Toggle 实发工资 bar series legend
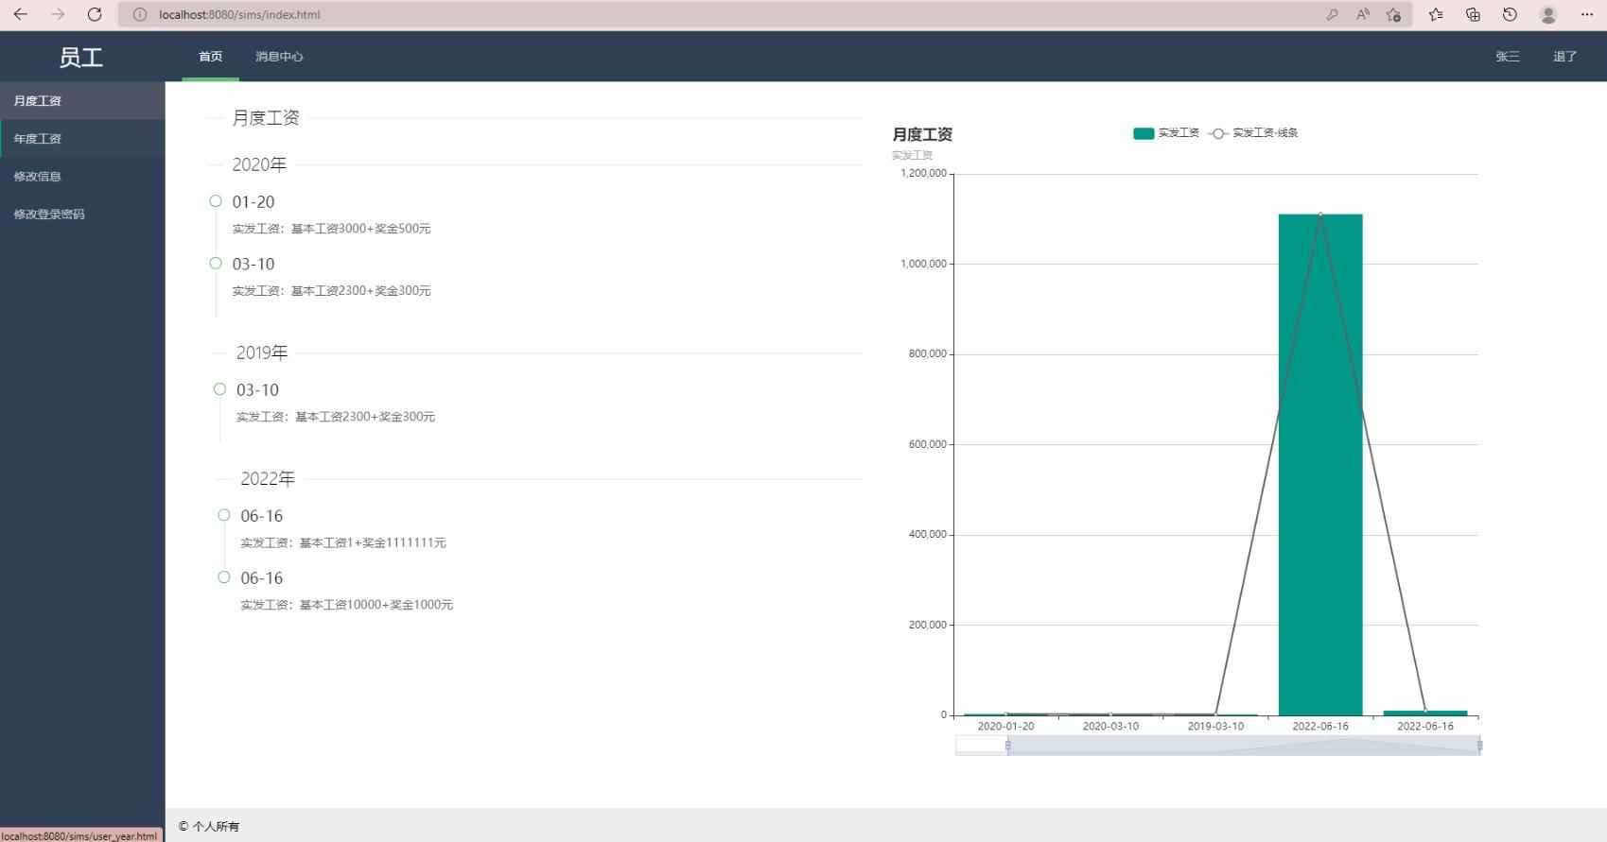The width and height of the screenshot is (1607, 842). (x=1166, y=133)
